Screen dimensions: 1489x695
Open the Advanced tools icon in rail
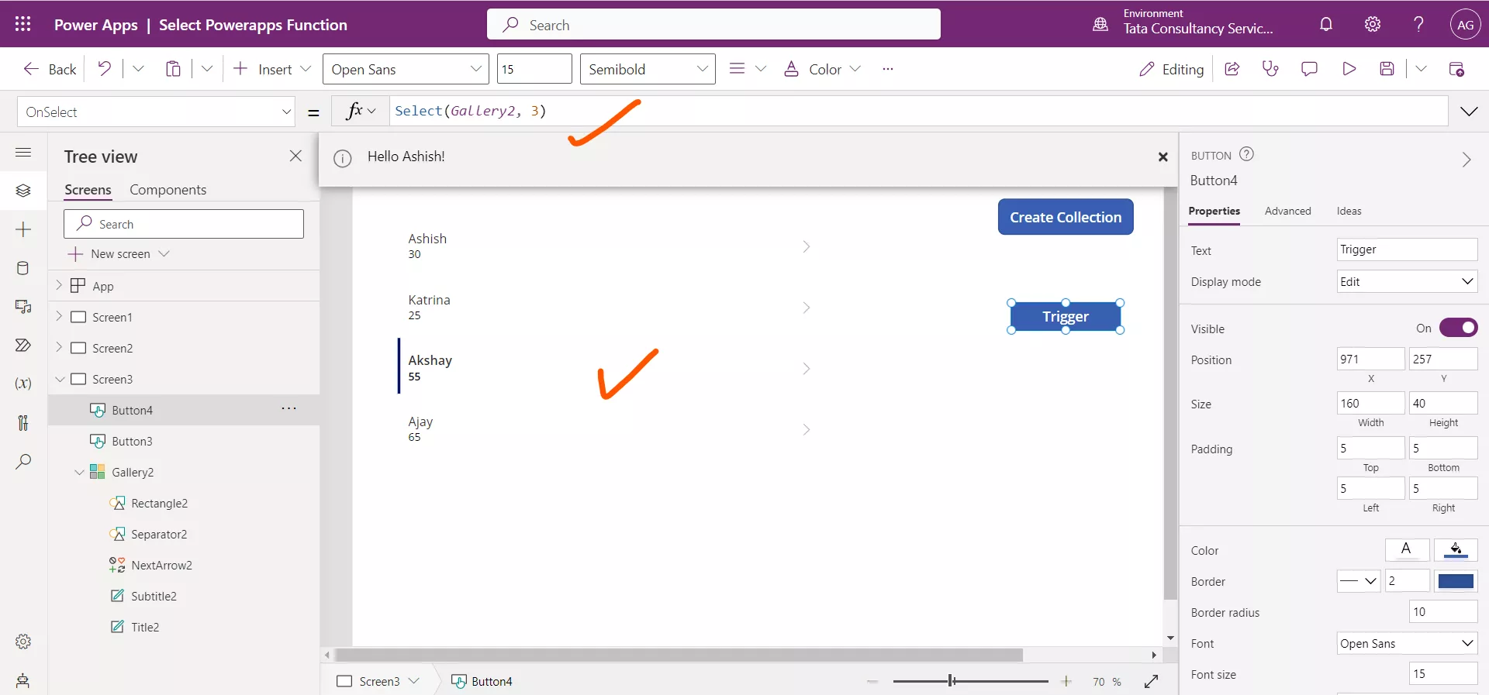click(x=23, y=422)
